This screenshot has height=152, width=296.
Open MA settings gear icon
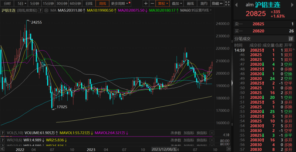click(x=47, y=10)
